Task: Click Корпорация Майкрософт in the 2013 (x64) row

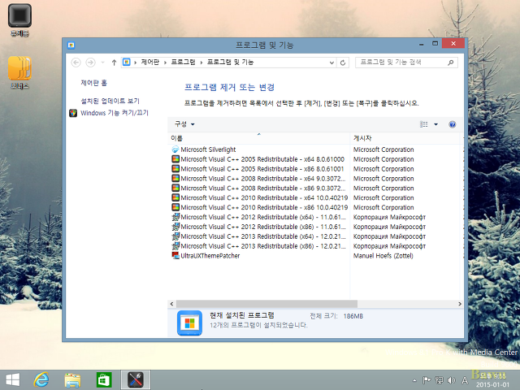Action: [389, 236]
